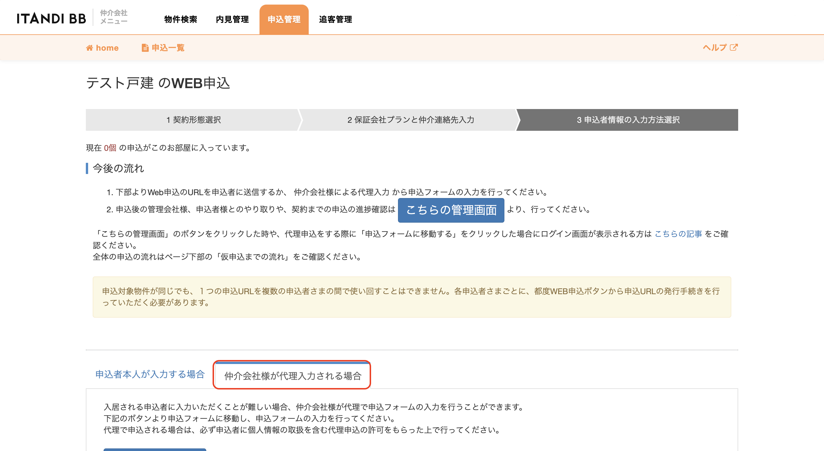The height and width of the screenshot is (451, 824).
Task: Click the テスト戸建 のWEB申込 heading
Action: pos(158,83)
